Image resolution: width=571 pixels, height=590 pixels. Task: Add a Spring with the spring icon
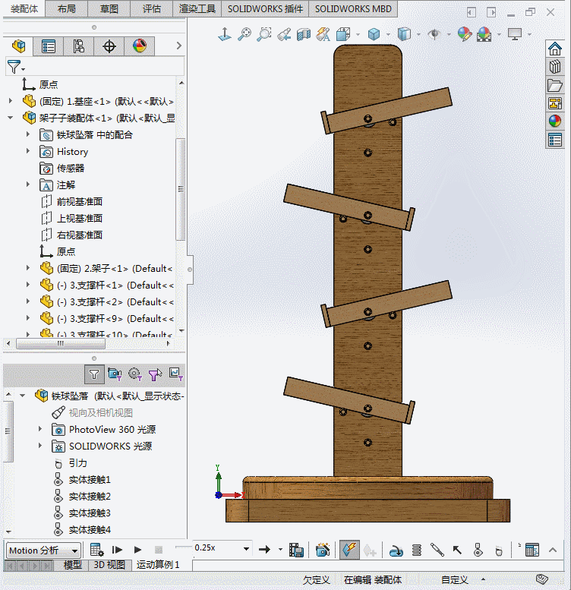(416, 551)
